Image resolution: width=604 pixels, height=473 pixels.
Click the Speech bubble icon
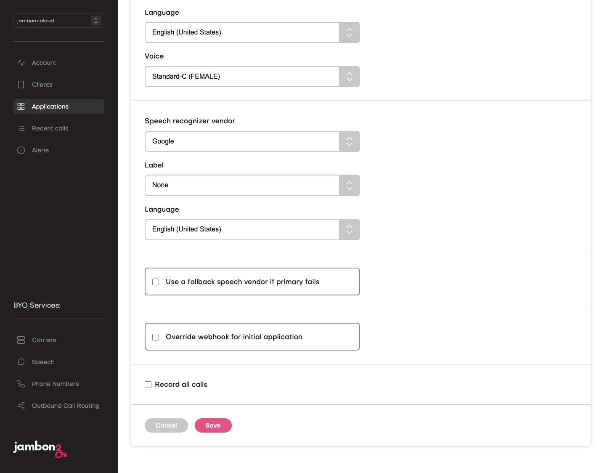pyautogui.click(x=21, y=362)
